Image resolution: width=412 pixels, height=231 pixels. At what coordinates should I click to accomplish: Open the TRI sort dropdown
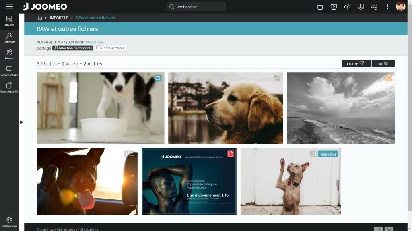pyautogui.click(x=383, y=63)
